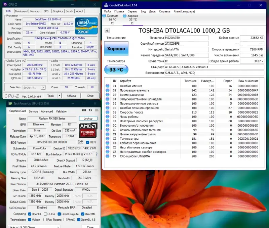Click the Lookup button in GPU-Z
This screenshot has width=269, height=228.
[88, 119]
